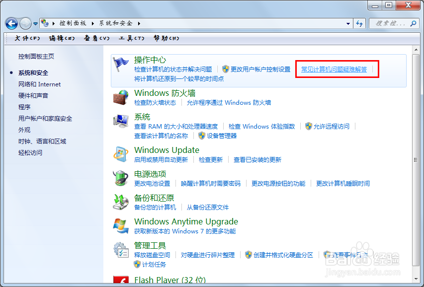Click 更改电源按钮的功能 link
This screenshot has width=424, height=287.
[278, 184]
